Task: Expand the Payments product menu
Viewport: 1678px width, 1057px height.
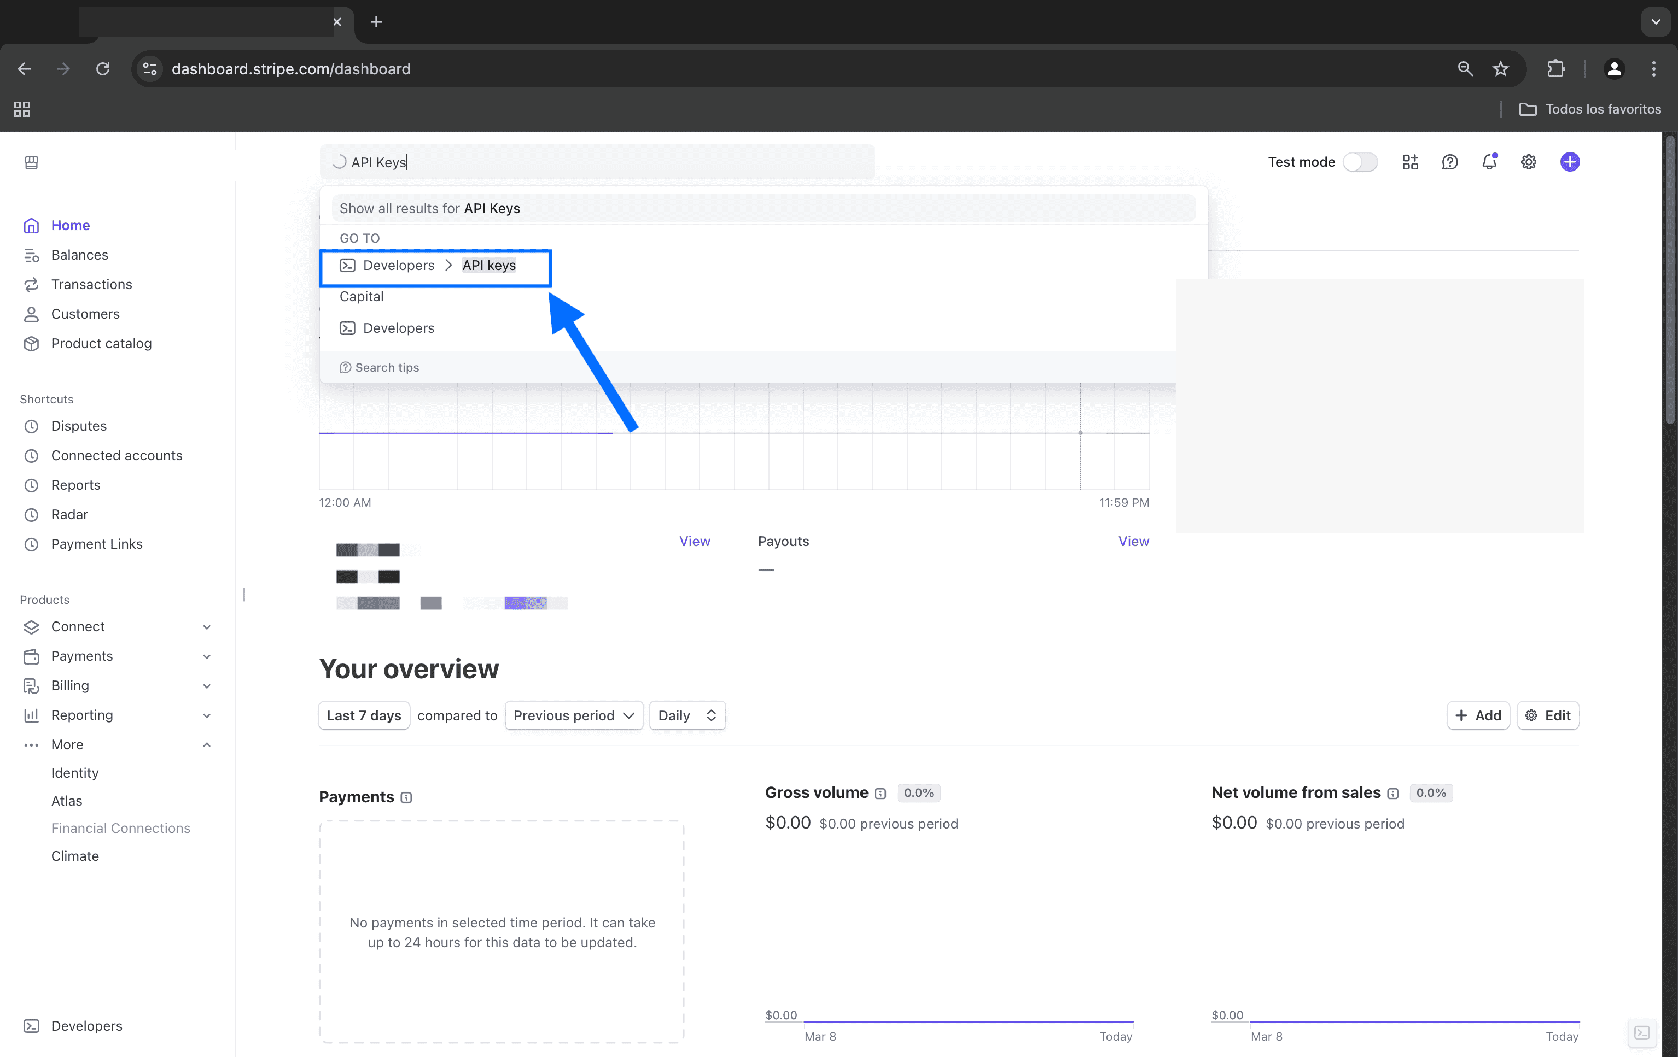Action: 207,656
